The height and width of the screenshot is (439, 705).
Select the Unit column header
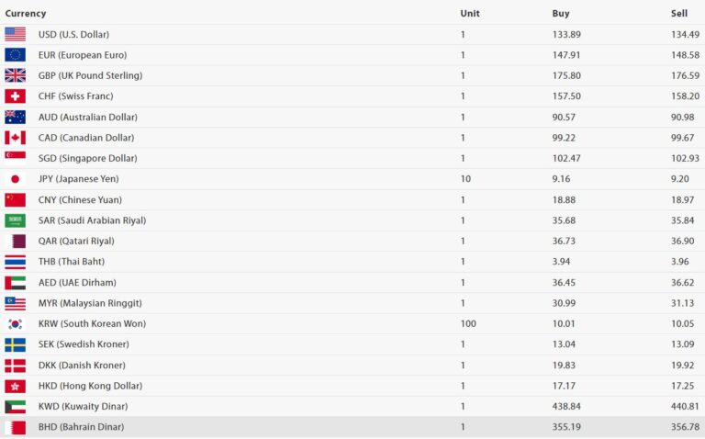469,14
